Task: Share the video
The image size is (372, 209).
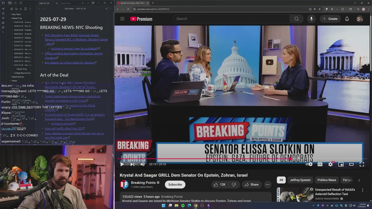Action: [x=251, y=185]
